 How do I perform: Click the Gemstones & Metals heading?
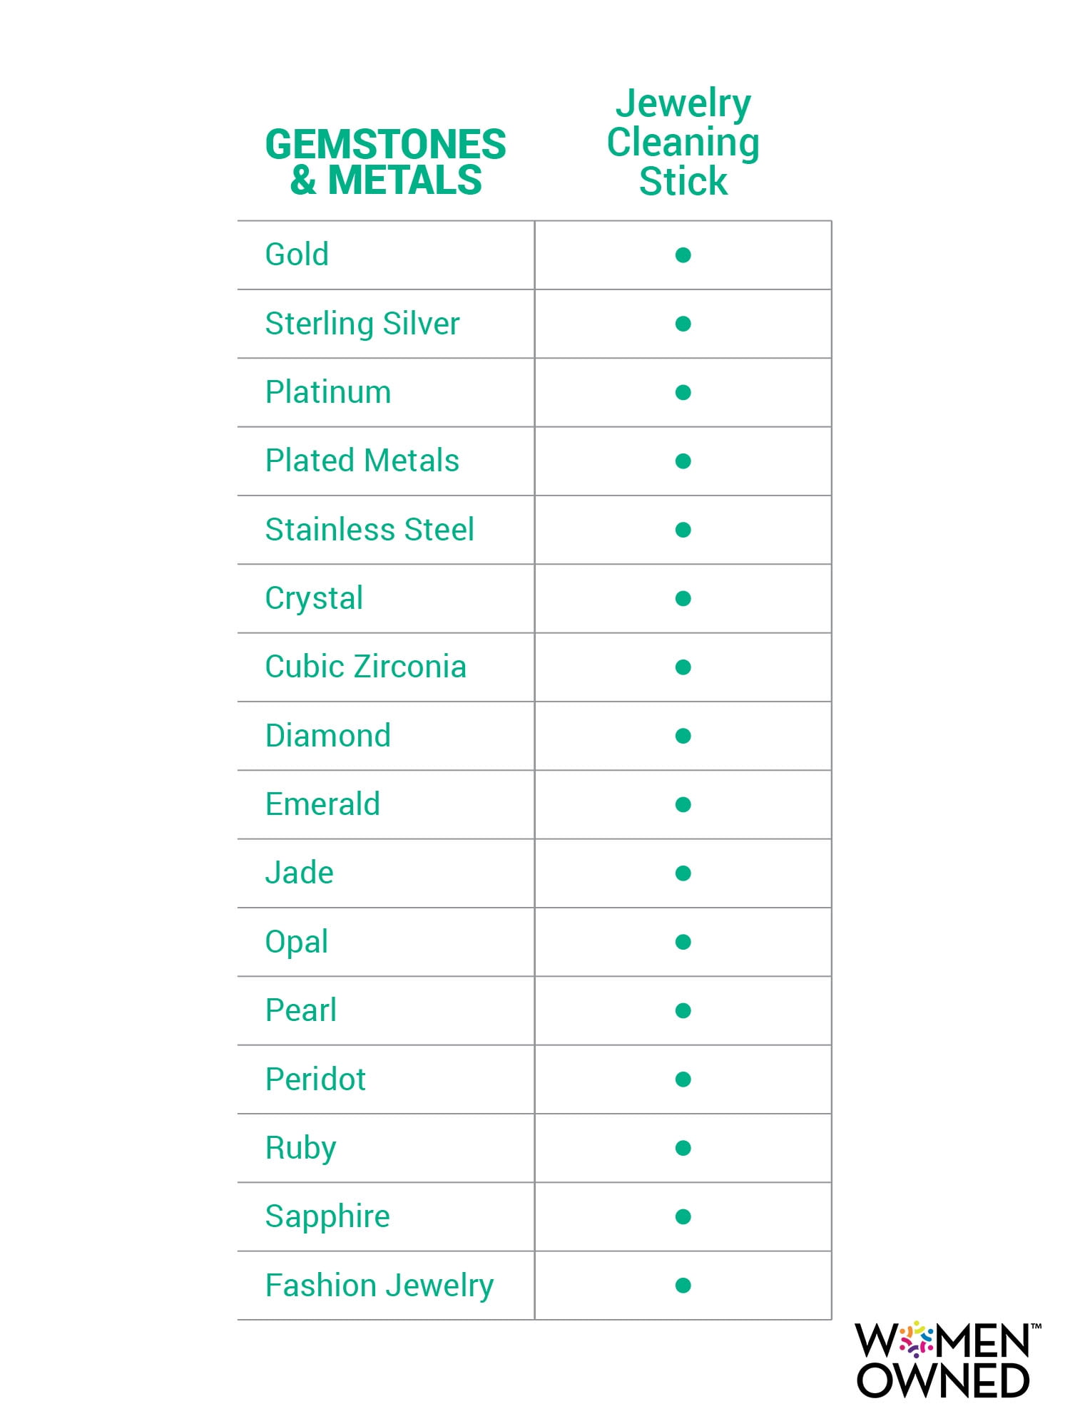[385, 162]
